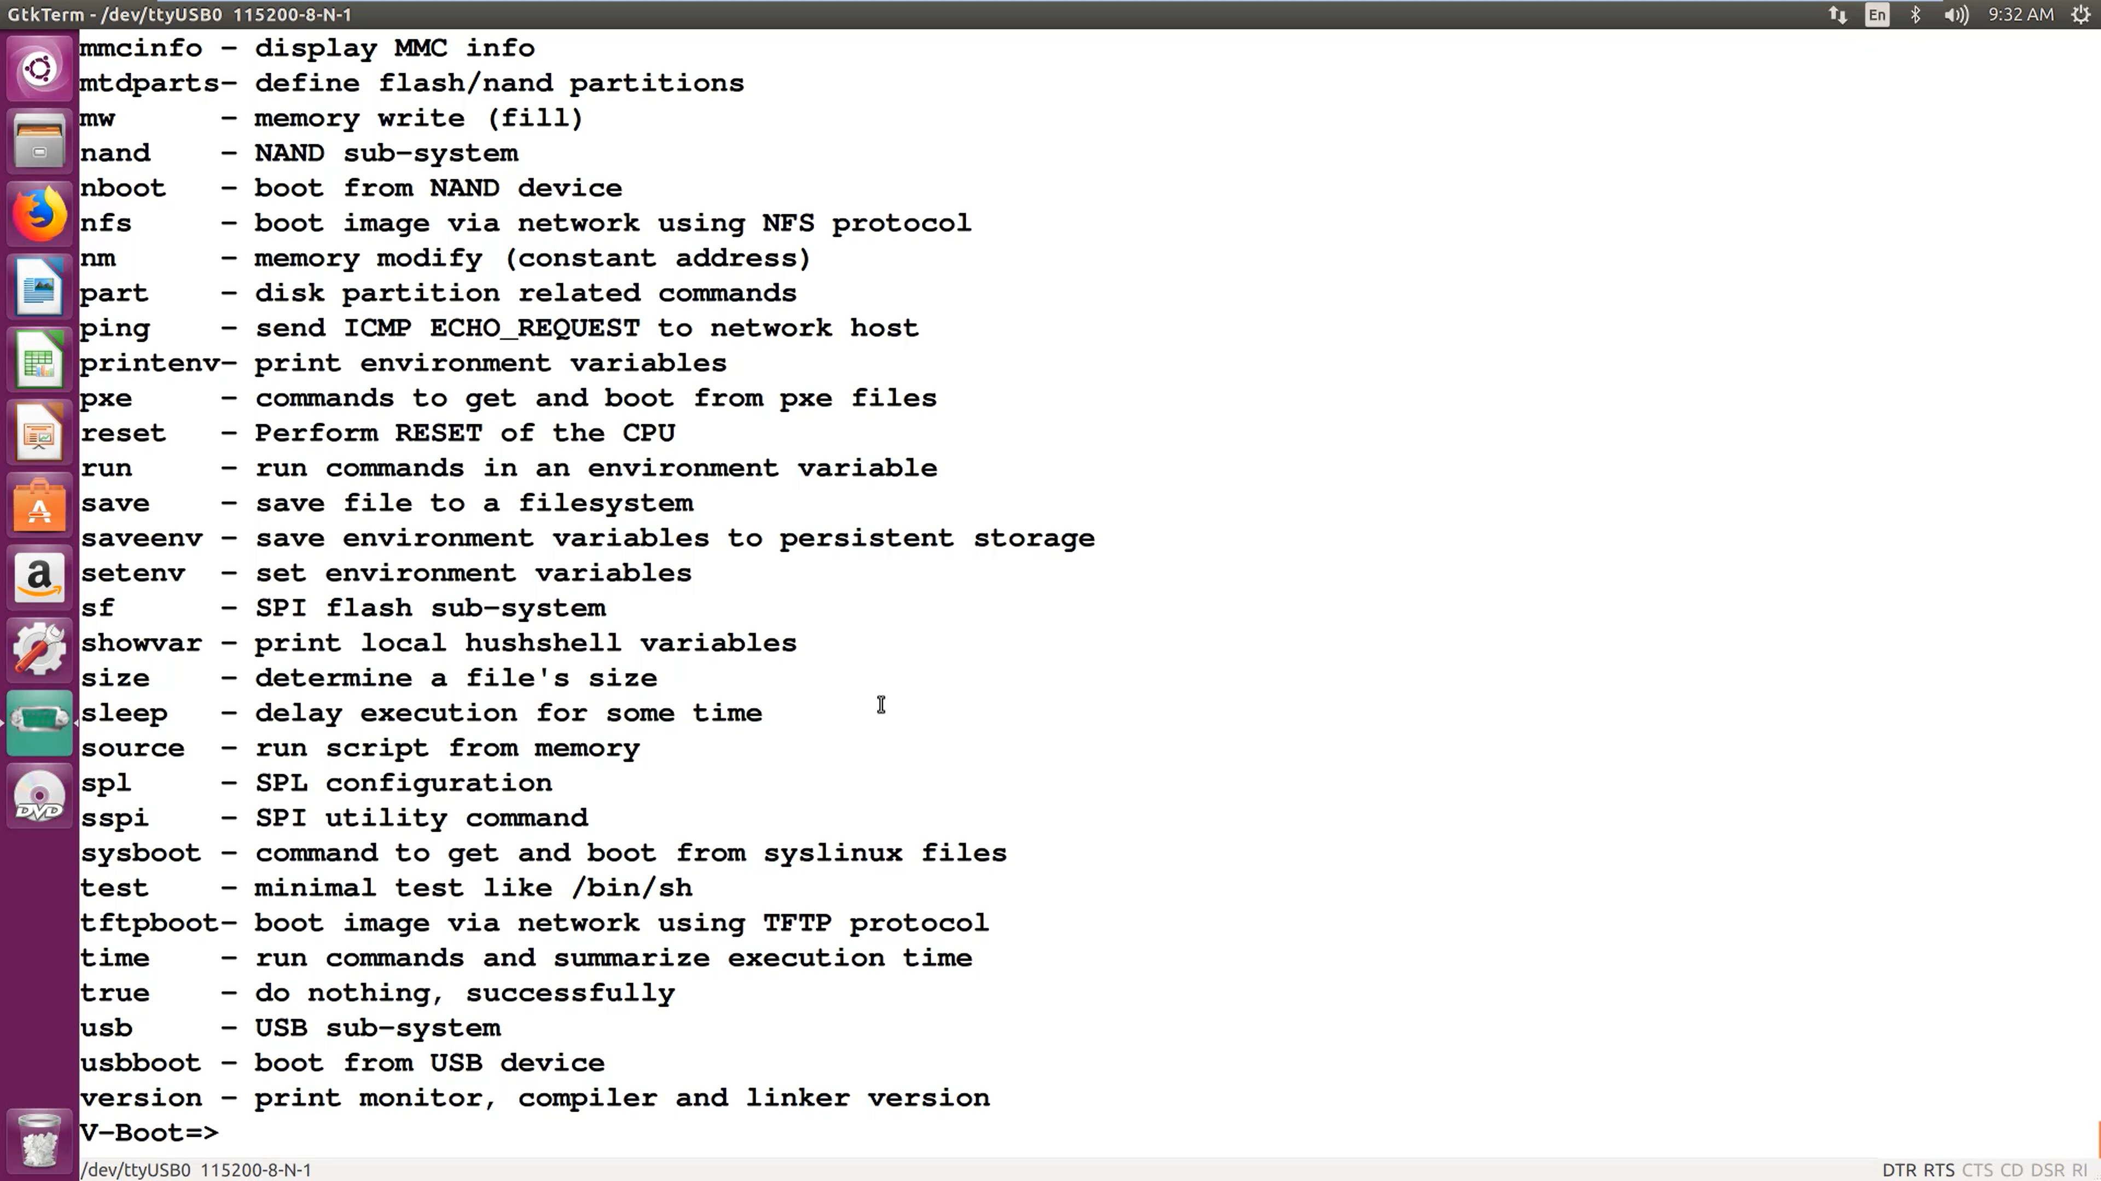
Task: Open LibreOffice Writer from the dock
Action: 39,287
